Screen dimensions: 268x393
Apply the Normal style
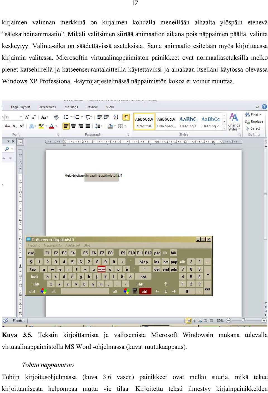coord(144,122)
